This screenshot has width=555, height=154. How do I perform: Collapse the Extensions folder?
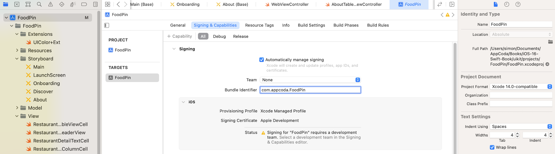17,34
